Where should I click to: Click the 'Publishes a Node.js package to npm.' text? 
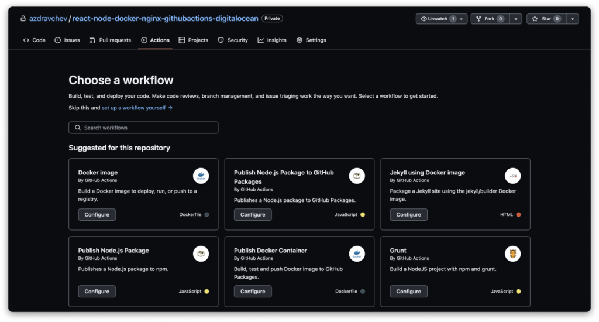[x=123, y=269]
